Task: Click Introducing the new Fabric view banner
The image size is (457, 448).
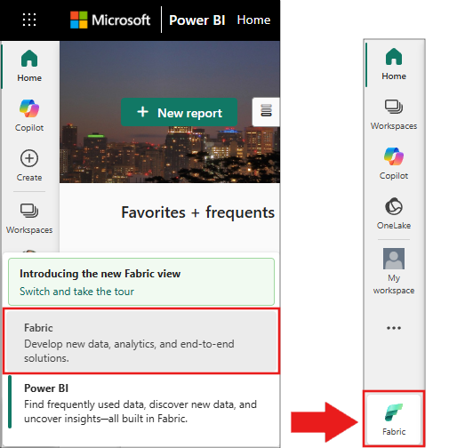Action: [141, 282]
